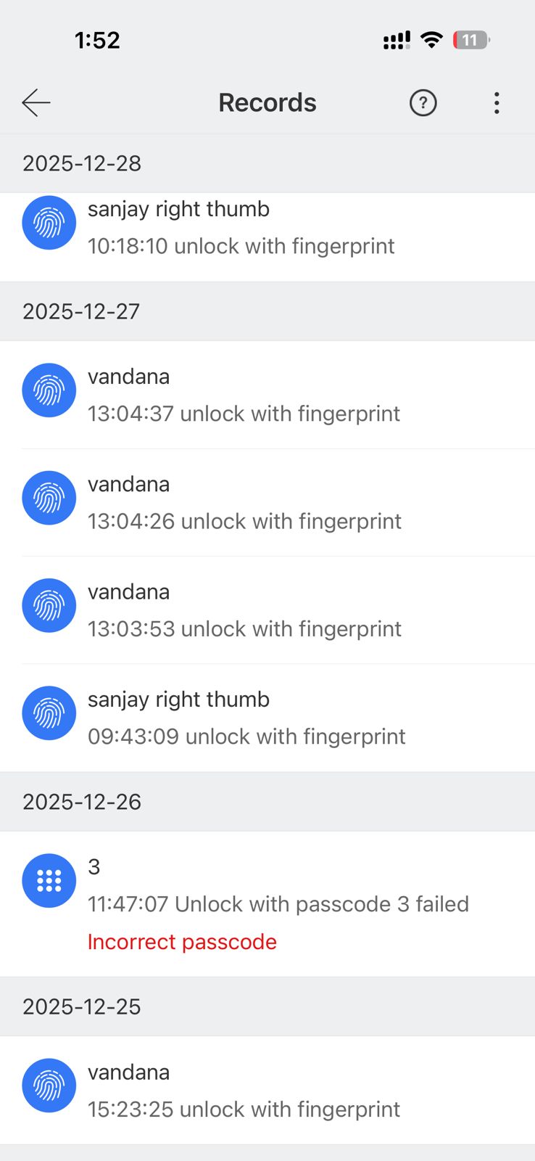Tap fingerprint icon for vandana 13:04:26 record

click(x=49, y=498)
